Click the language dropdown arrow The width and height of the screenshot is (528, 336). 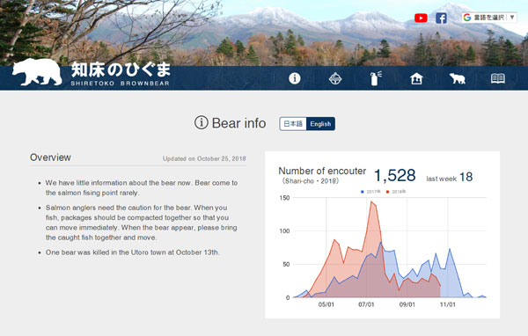(512, 18)
